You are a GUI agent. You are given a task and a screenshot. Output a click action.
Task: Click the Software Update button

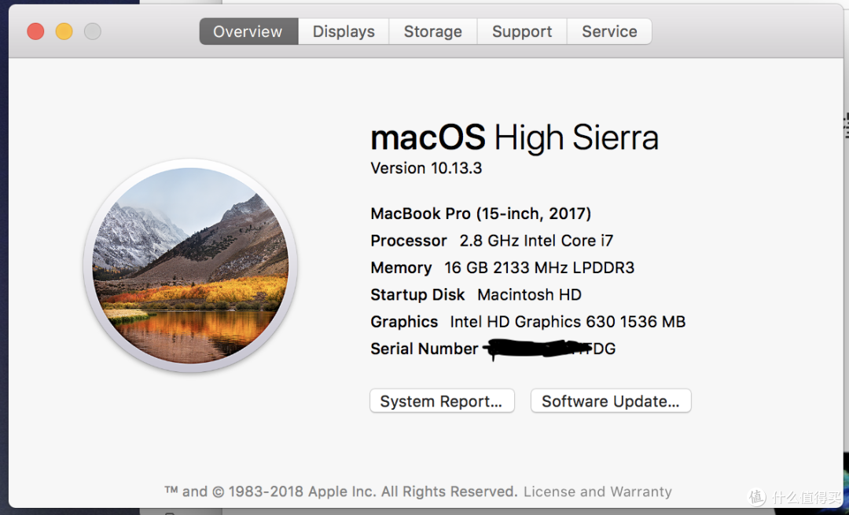[x=611, y=401]
